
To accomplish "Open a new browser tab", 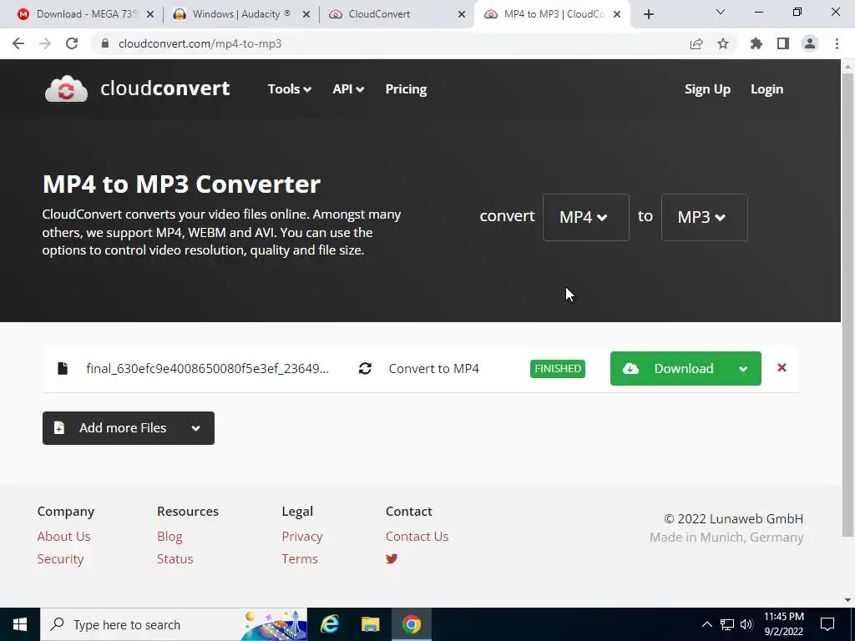I will tap(648, 14).
